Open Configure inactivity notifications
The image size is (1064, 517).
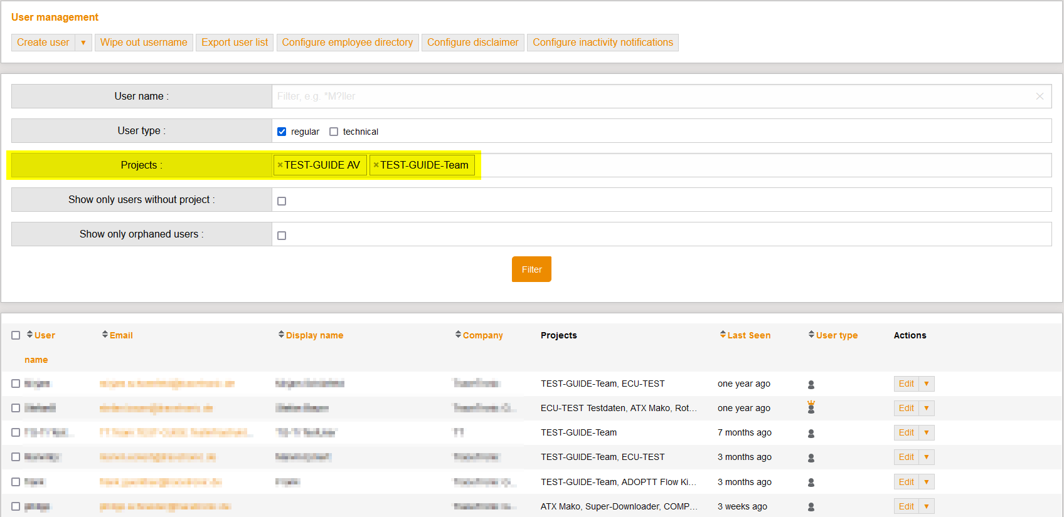tap(603, 43)
